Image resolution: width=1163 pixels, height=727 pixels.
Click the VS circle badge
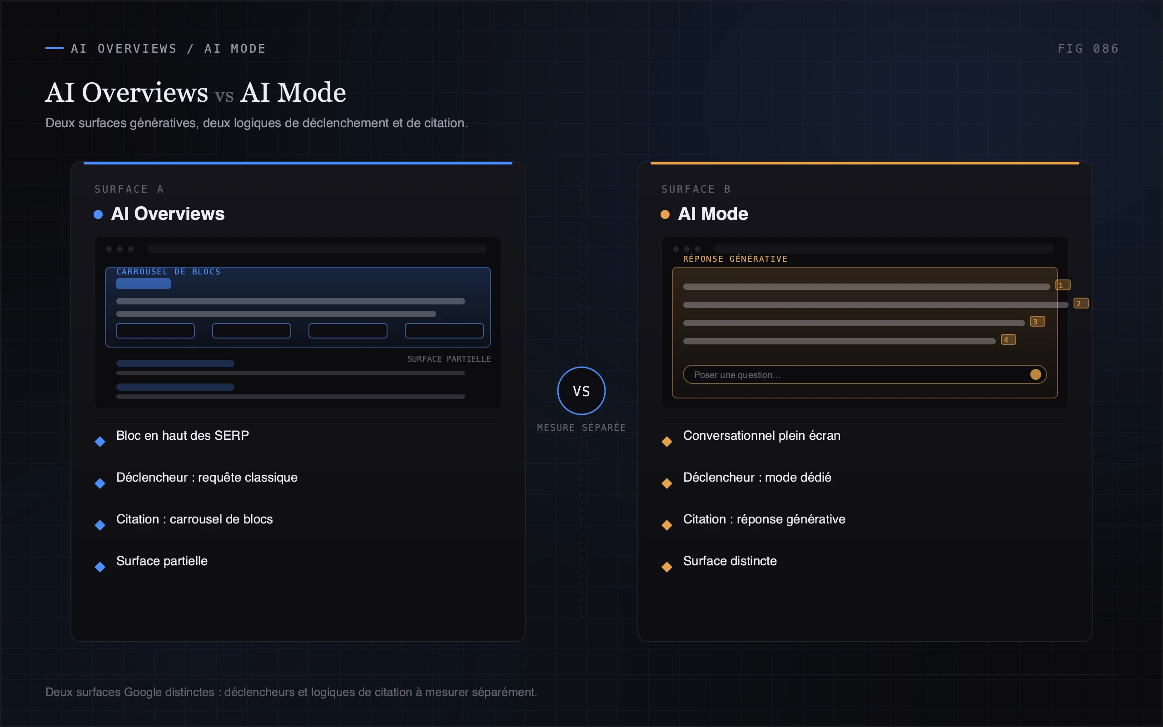coord(581,390)
